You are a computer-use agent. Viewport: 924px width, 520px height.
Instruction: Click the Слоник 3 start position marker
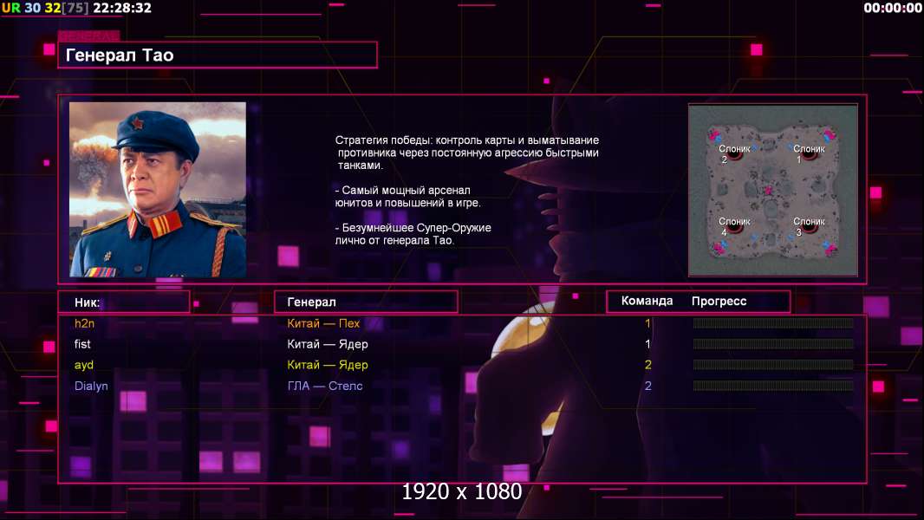(808, 227)
